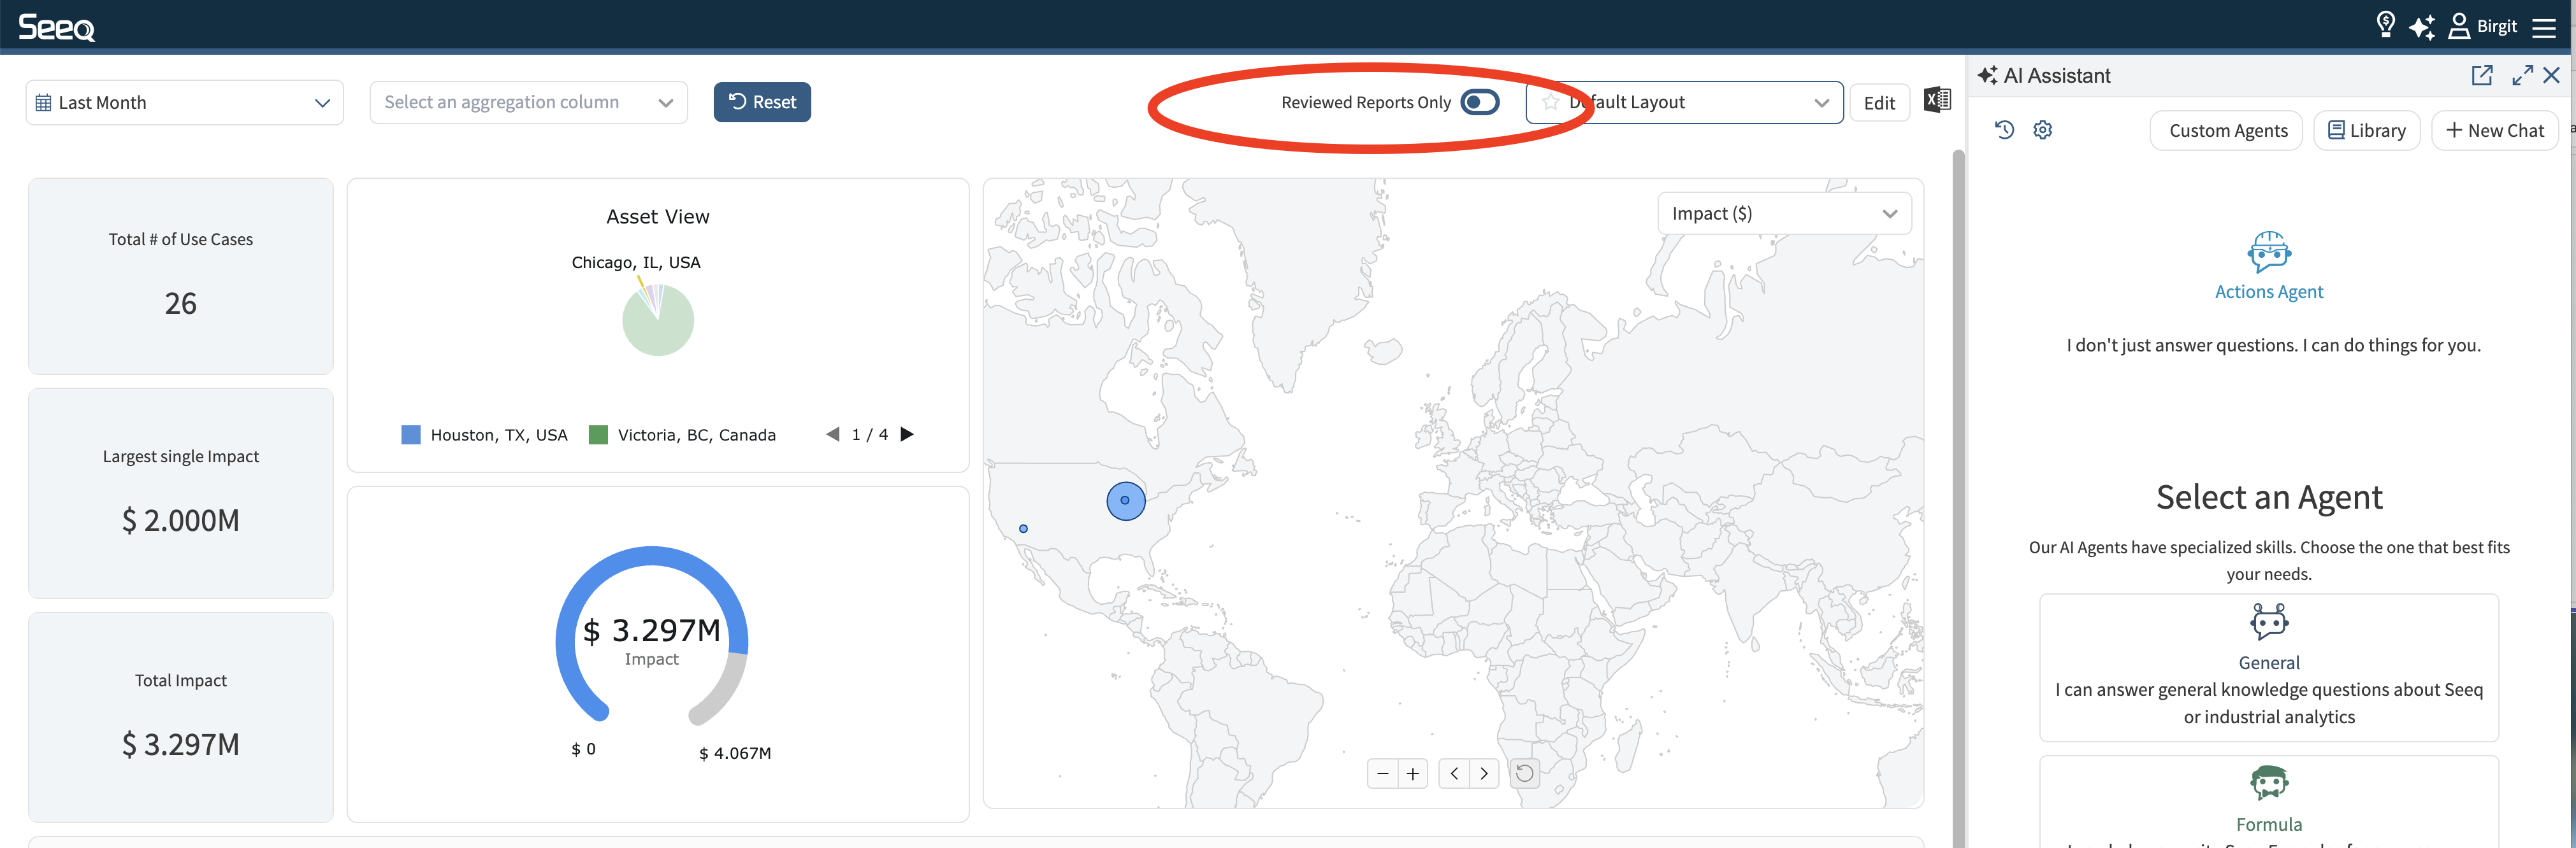
Task: Pan the map right
Action: 1484,773
